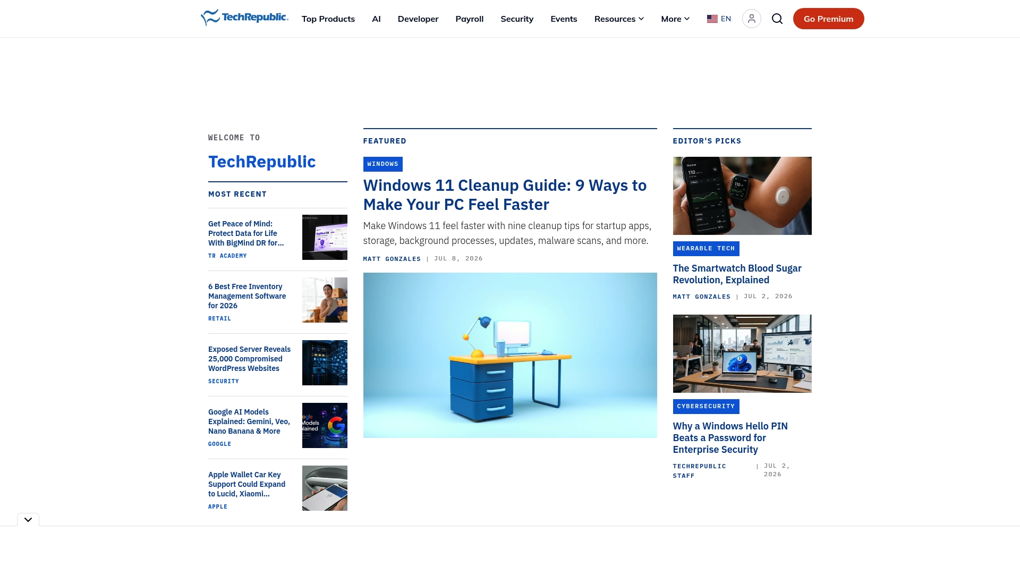The width and height of the screenshot is (1020, 574).
Task: Open the search magnifier icon
Action: (x=777, y=19)
